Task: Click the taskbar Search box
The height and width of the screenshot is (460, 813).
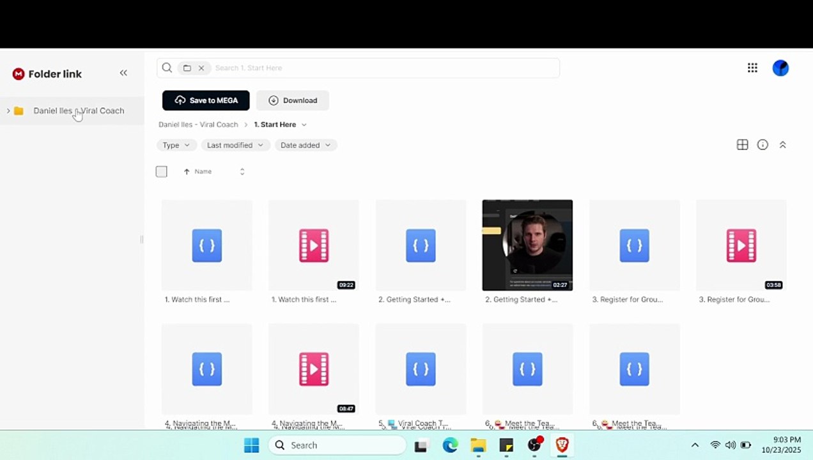Action: click(x=337, y=445)
